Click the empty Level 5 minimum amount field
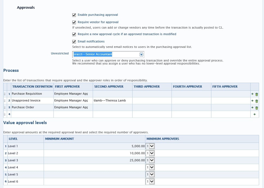The width and height of the screenshot is (264, 188). pyautogui.click(x=94, y=174)
